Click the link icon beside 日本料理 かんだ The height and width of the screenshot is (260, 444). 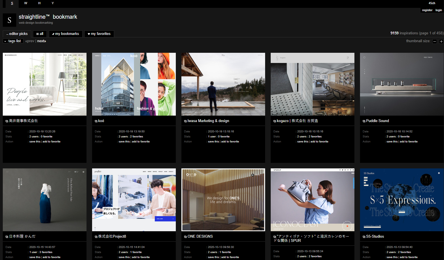(x=7, y=237)
